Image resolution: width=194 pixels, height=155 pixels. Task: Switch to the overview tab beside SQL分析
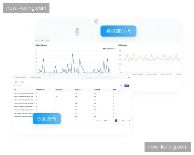(16, 82)
